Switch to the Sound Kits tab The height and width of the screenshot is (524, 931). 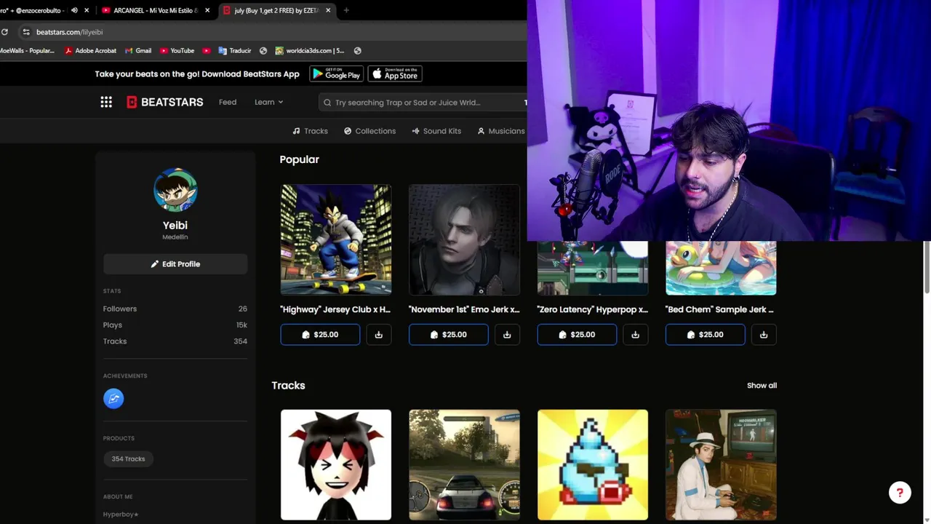tap(436, 131)
